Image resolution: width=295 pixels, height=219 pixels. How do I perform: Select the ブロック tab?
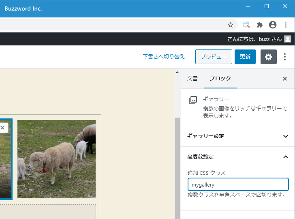220,79
